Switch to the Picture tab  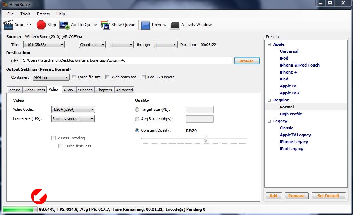pos(14,90)
